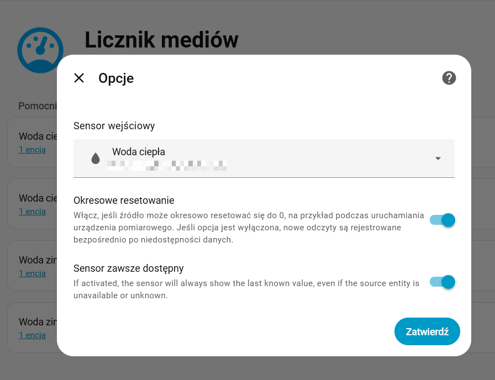Screen dimensions: 495x380
Task: Select the topmost Woda cie… card title
Action: coord(38,136)
